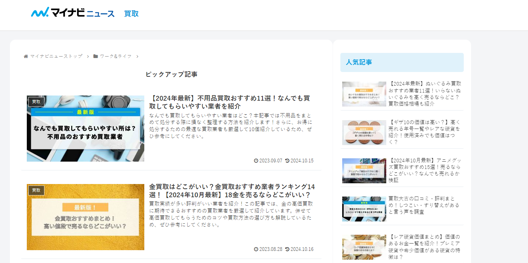Click the chevron after ワーク&ライフ breadcrumb

point(137,56)
